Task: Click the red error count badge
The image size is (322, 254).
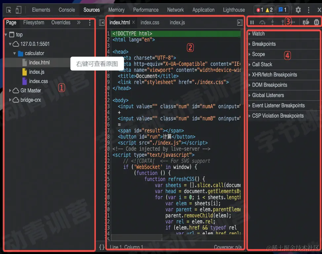Action: (x=260, y=10)
